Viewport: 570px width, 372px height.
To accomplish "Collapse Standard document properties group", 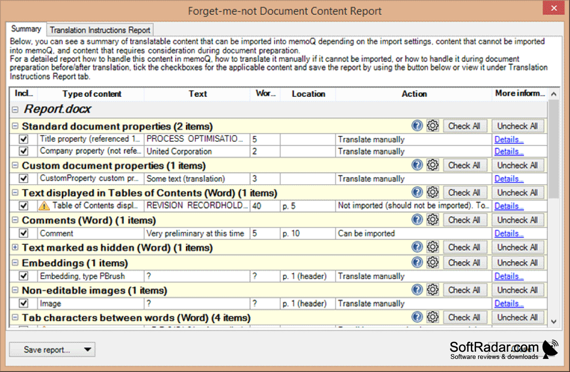I will [15, 126].
